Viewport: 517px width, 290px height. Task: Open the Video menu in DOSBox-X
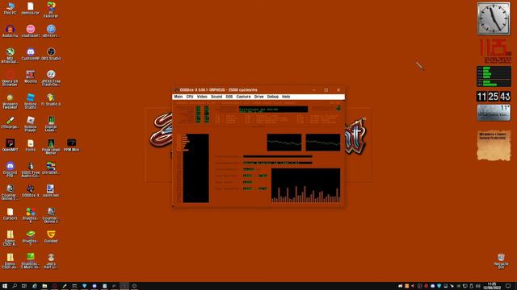tap(202, 97)
